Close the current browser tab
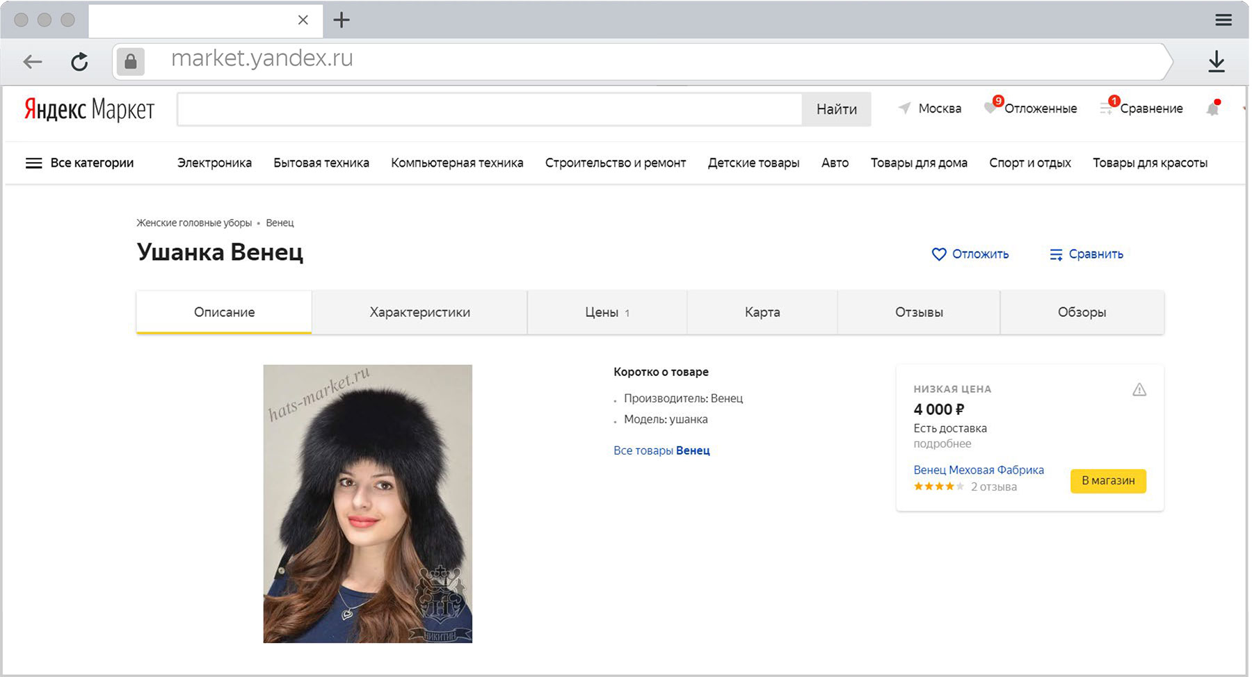Screen dimensions: 1252x677 303,20
